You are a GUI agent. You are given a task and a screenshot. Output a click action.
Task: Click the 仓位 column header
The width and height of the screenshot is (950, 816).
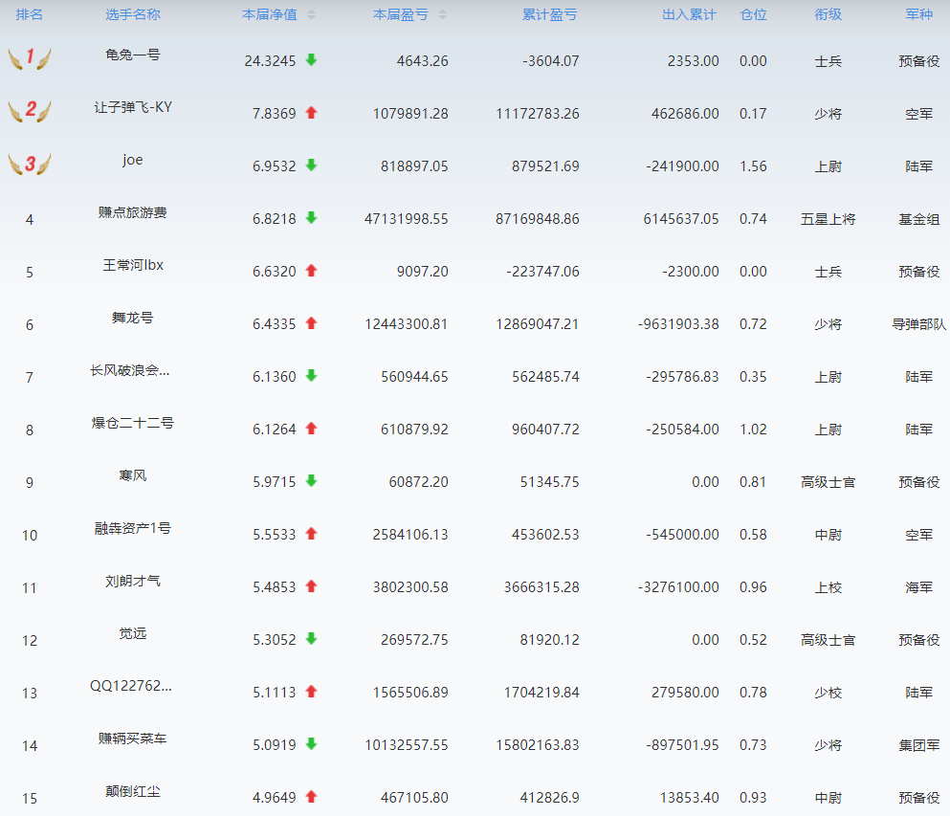[x=754, y=14]
